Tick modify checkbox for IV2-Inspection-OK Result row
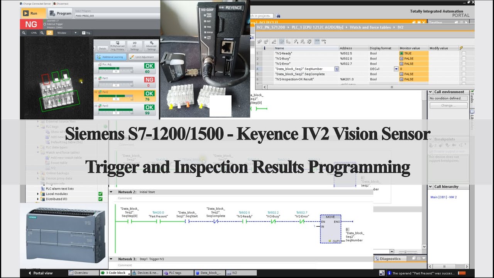 [464, 79]
